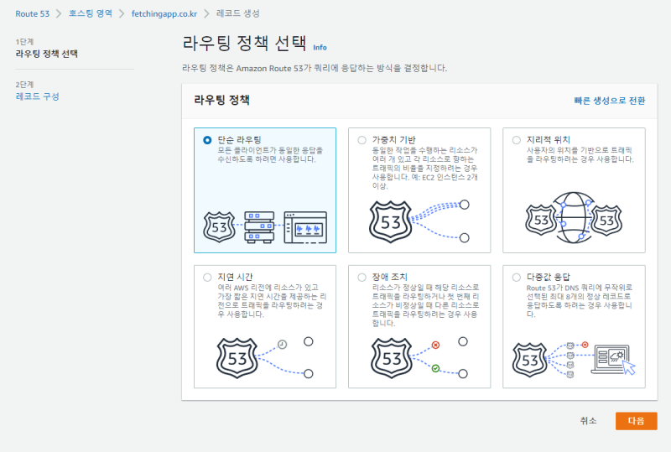Select the 단순 라우팅 radio button

tap(207, 140)
